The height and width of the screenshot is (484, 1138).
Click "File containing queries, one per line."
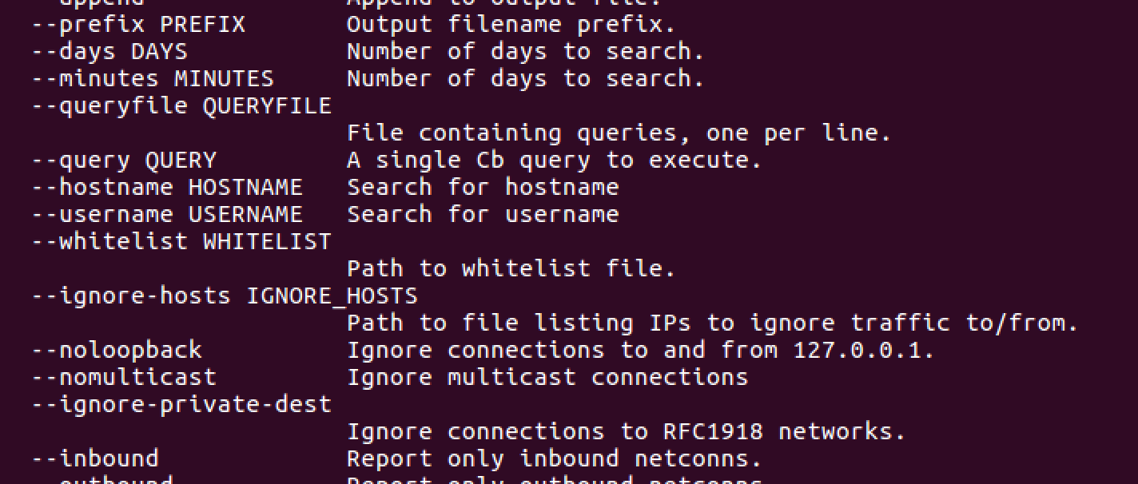click(x=619, y=133)
